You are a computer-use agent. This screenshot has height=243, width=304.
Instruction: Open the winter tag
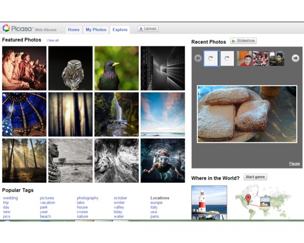point(119,203)
